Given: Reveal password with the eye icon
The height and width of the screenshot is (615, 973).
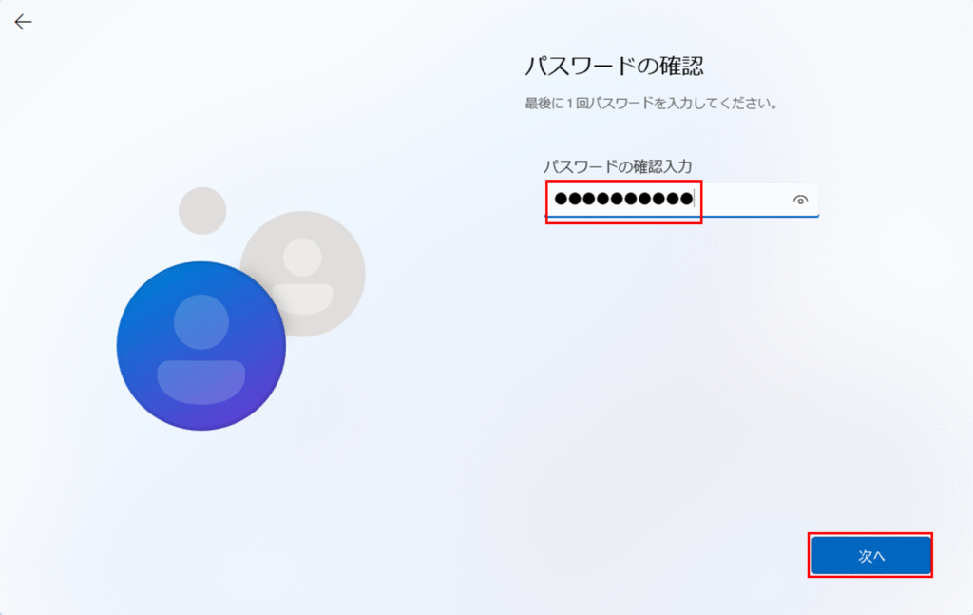Looking at the screenshot, I should pyautogui.click(x=800, y=200).
